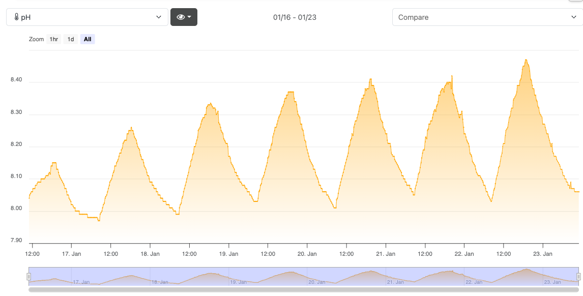
Task: Set zoom range to 1d
Action: pos(71,39)
